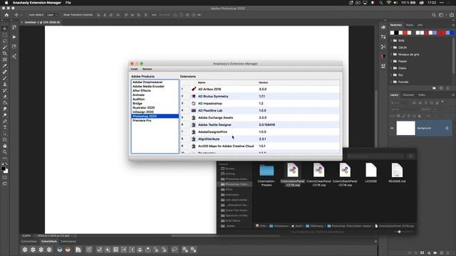Open the History panel icon
Viewport: 456px width, 256px height.
(x=14, y=27)
